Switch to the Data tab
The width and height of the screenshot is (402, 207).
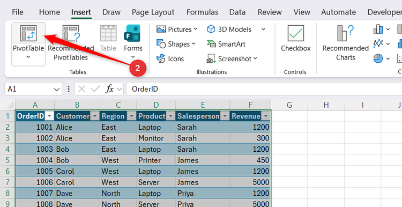point(237,12)
